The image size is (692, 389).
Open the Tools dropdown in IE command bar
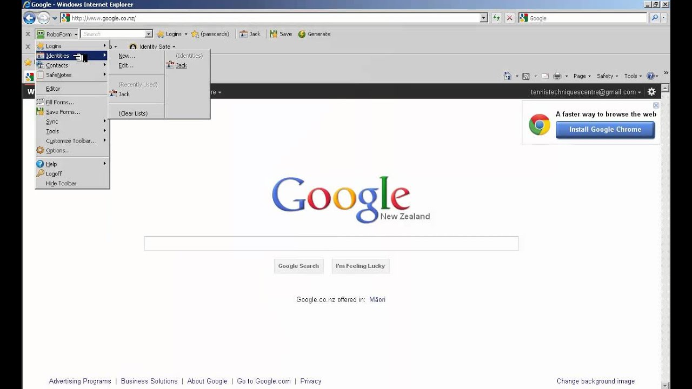click(x=633, y=76)
